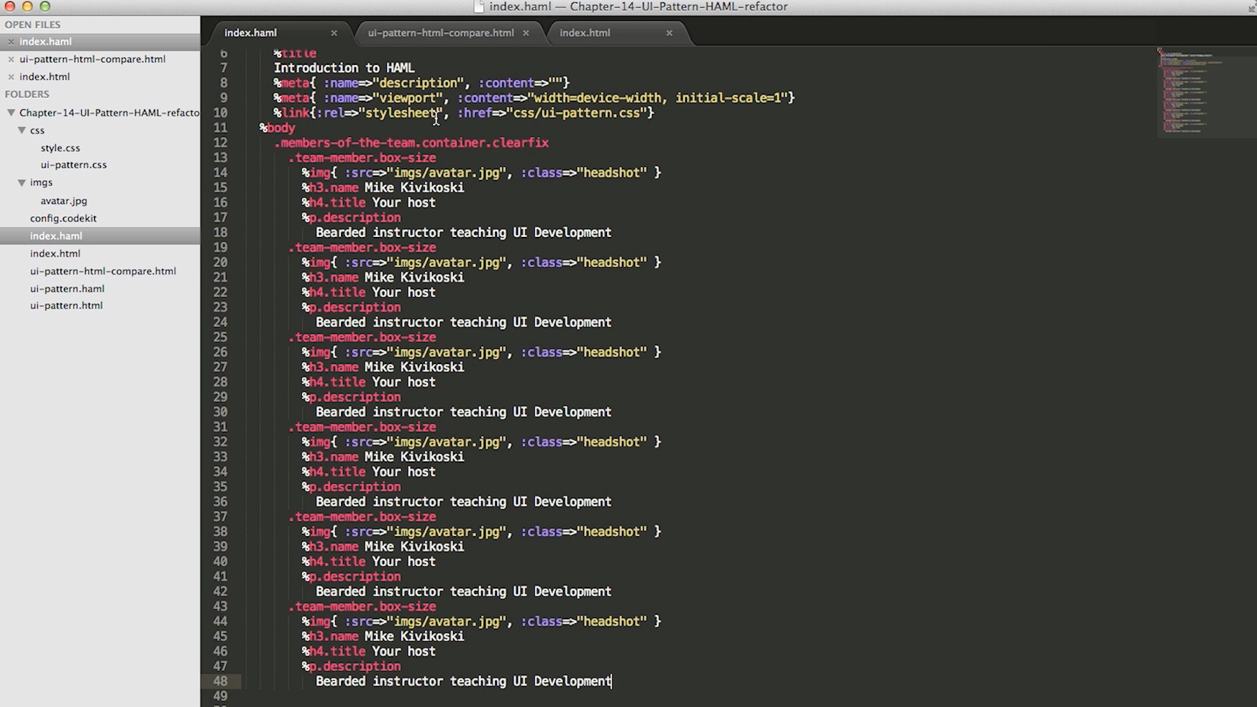Click the OPEN FILES sidebar heading

[32, 25]
